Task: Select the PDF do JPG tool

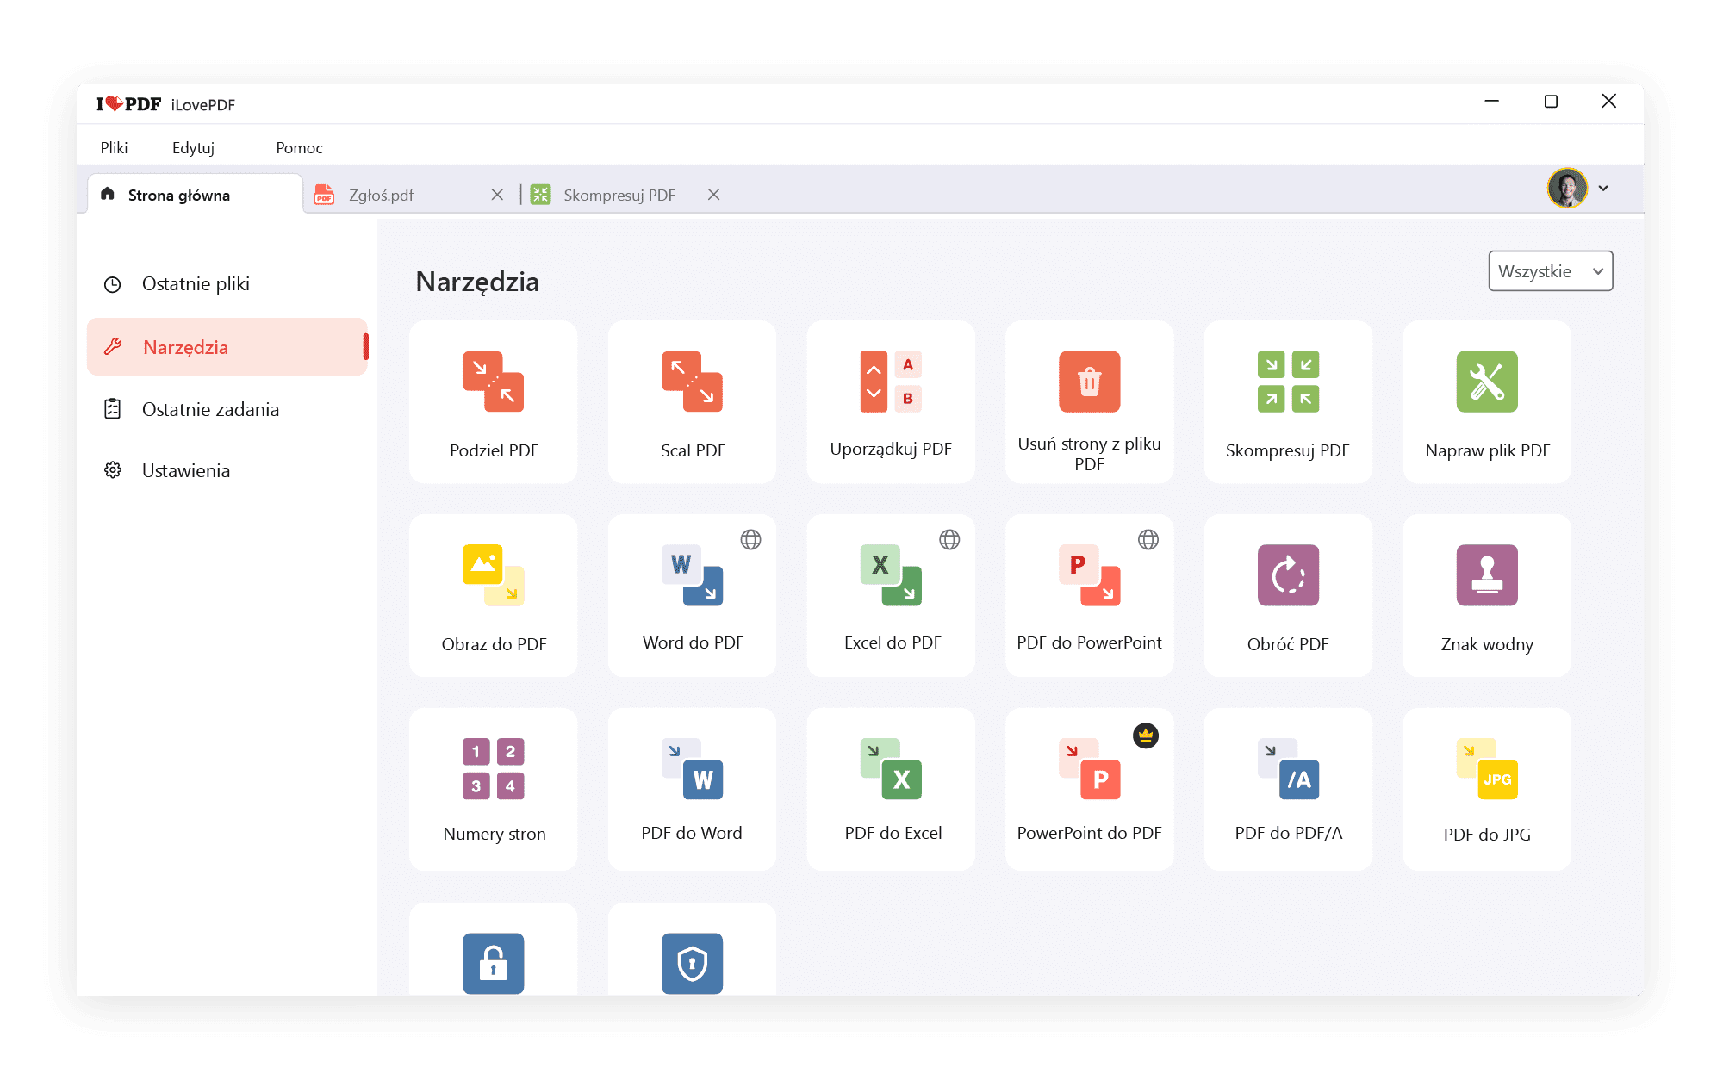Action: click(x=1487, y=789)
